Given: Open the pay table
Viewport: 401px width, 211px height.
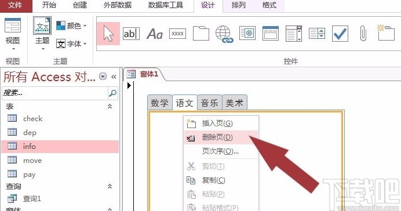Looking at the screenshot, I should tap(60, 174).
